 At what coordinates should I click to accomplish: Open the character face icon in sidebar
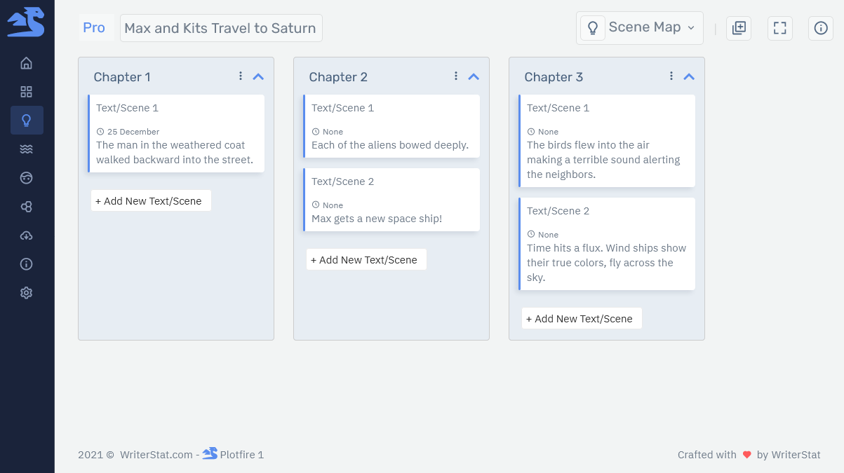(27, 177)
